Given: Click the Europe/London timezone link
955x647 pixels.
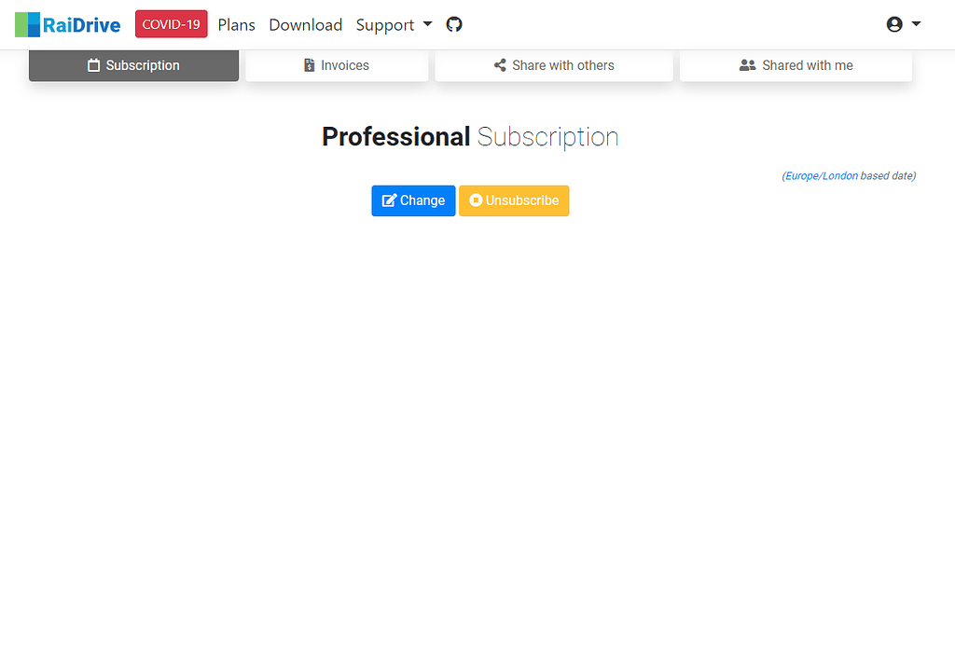Looking at the screenshot, I should (821, 175).
